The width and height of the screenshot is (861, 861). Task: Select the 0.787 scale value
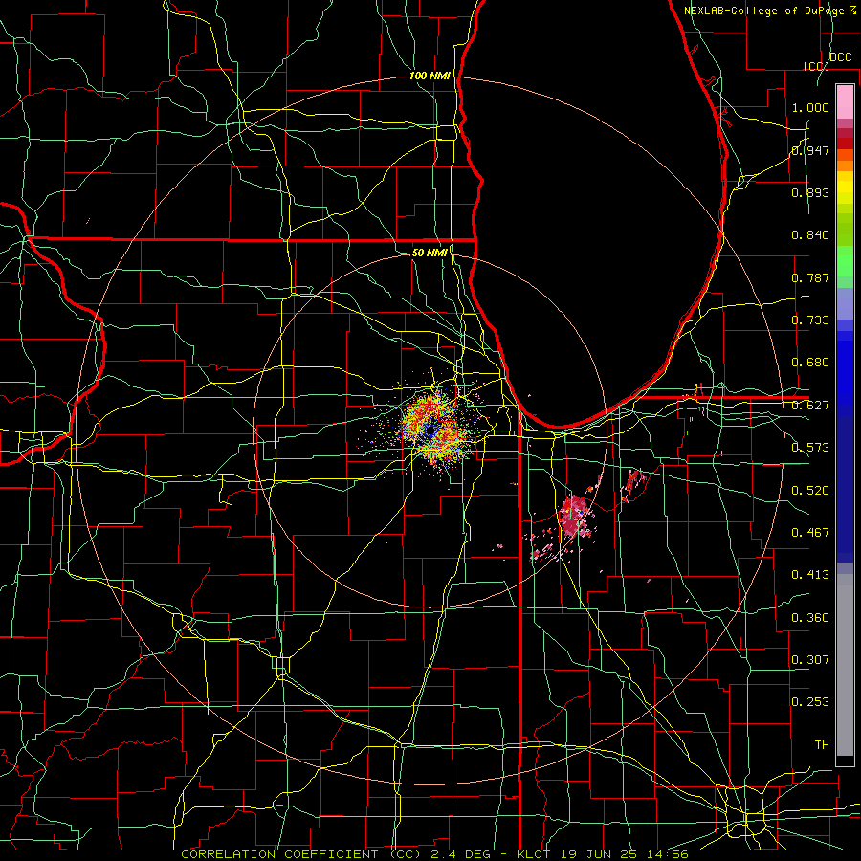point(810,277)
